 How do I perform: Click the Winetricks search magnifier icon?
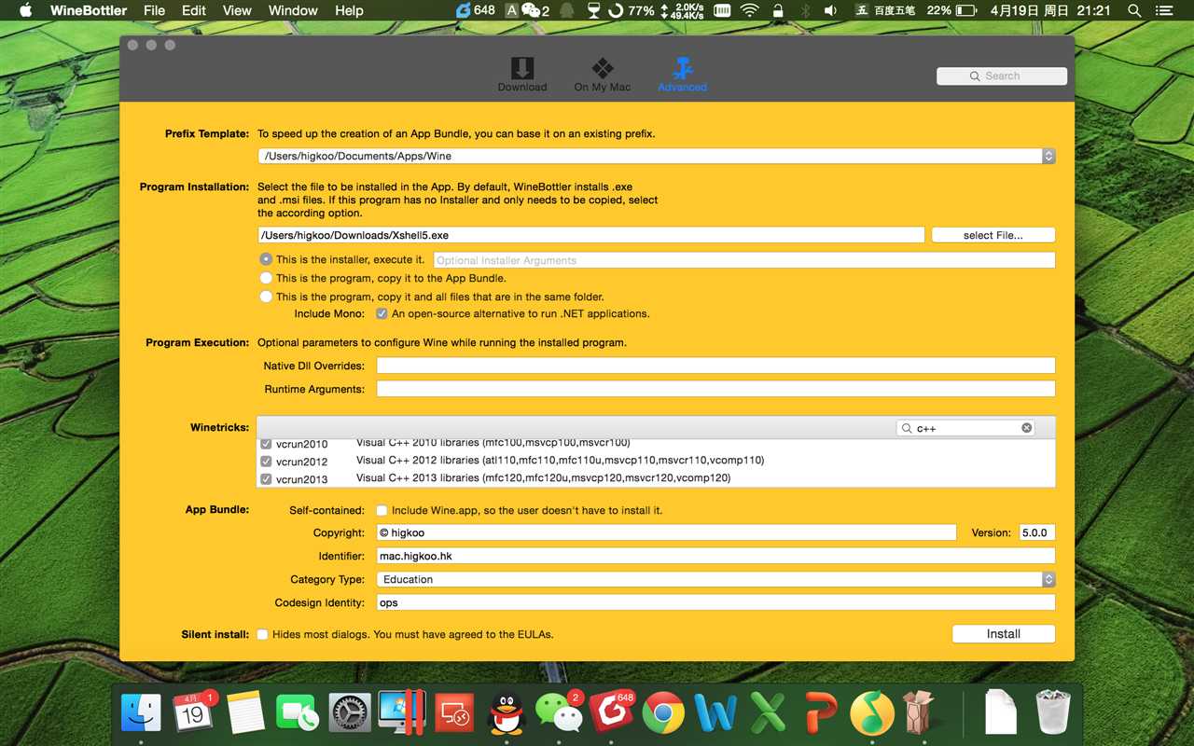pos(907,428)
